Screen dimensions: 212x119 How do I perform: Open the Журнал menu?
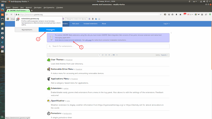pyautogui.click(x=29, y=8)
